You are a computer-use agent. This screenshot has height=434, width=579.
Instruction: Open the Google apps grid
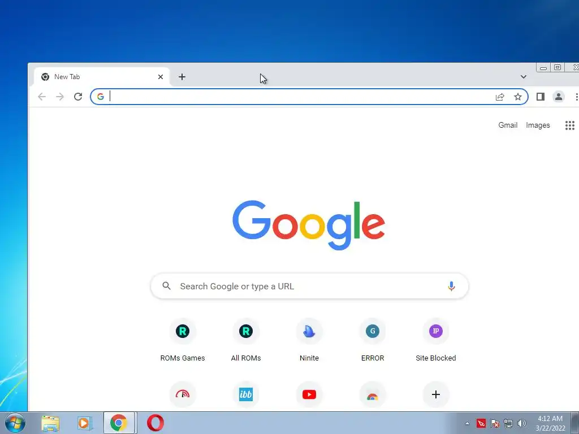(570, 125)
